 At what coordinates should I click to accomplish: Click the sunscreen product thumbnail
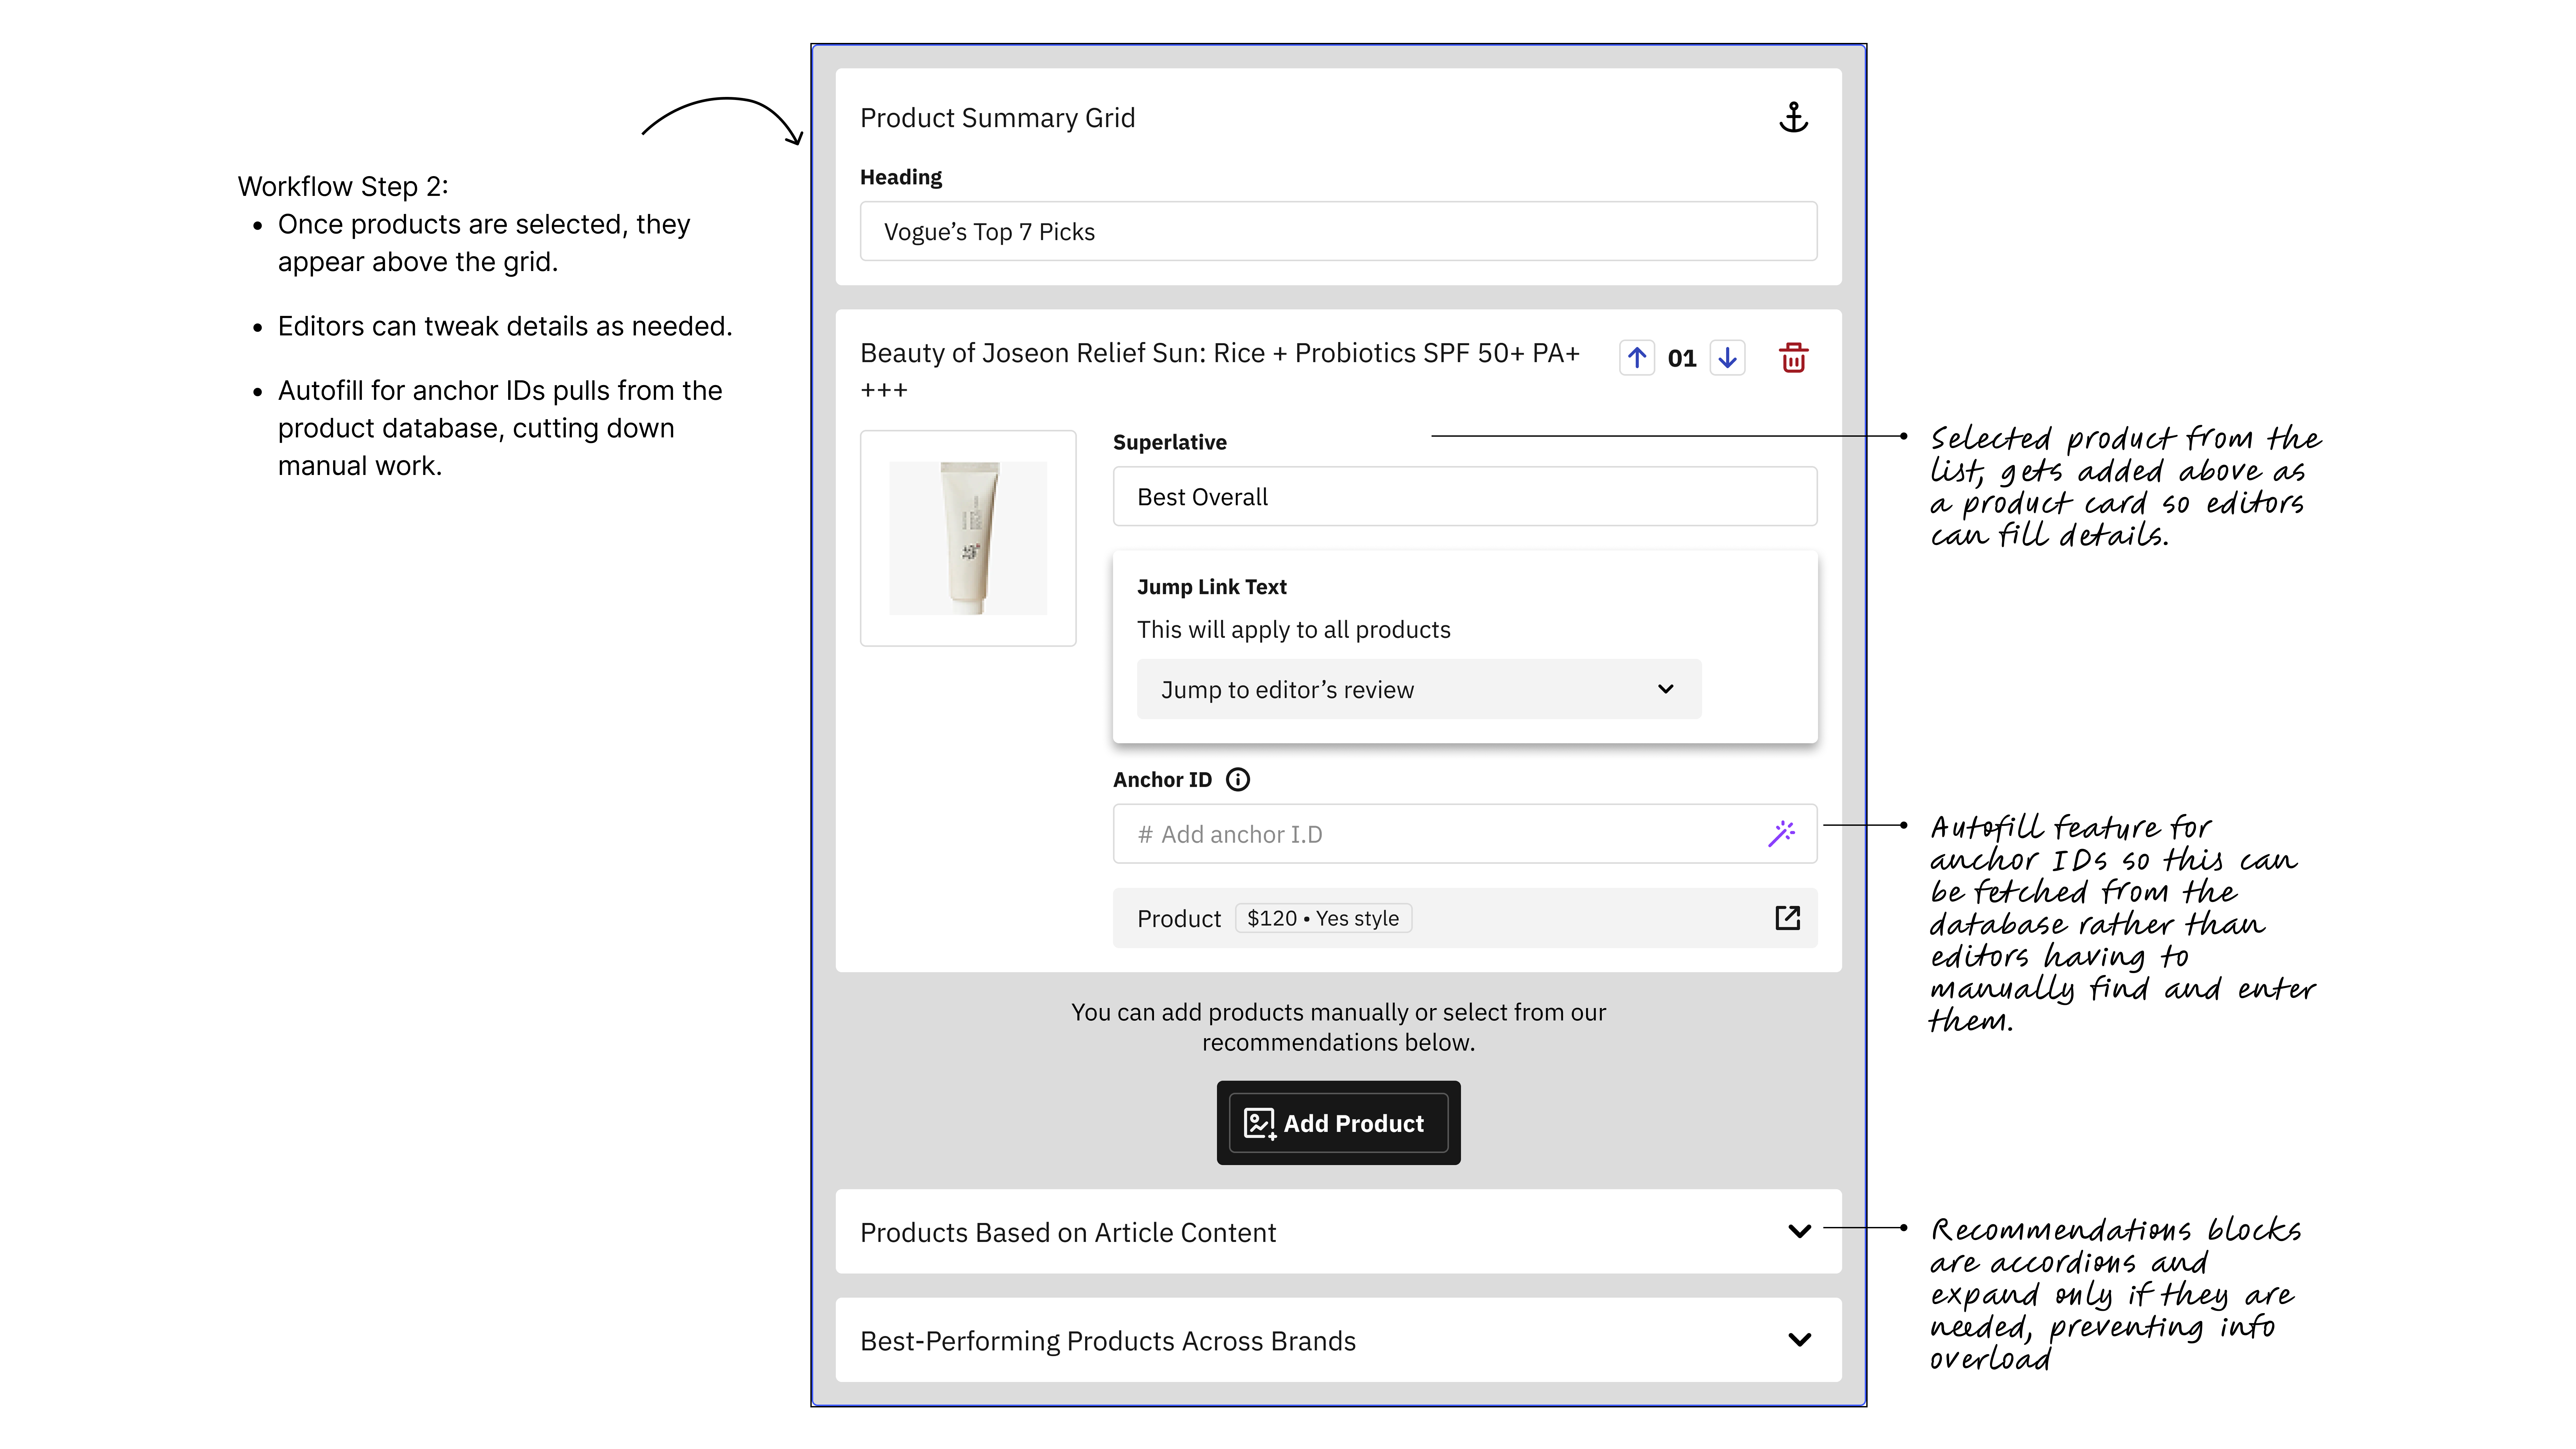coord(968,538)
